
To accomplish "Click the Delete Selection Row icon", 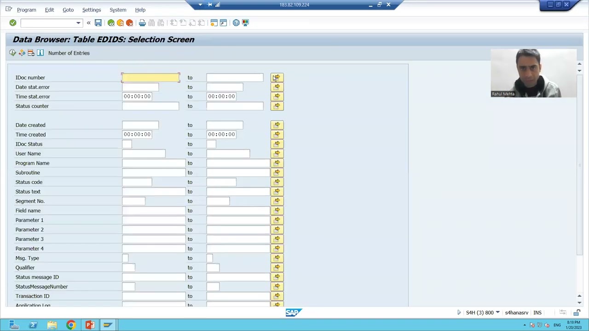I will tap(31, 53).
